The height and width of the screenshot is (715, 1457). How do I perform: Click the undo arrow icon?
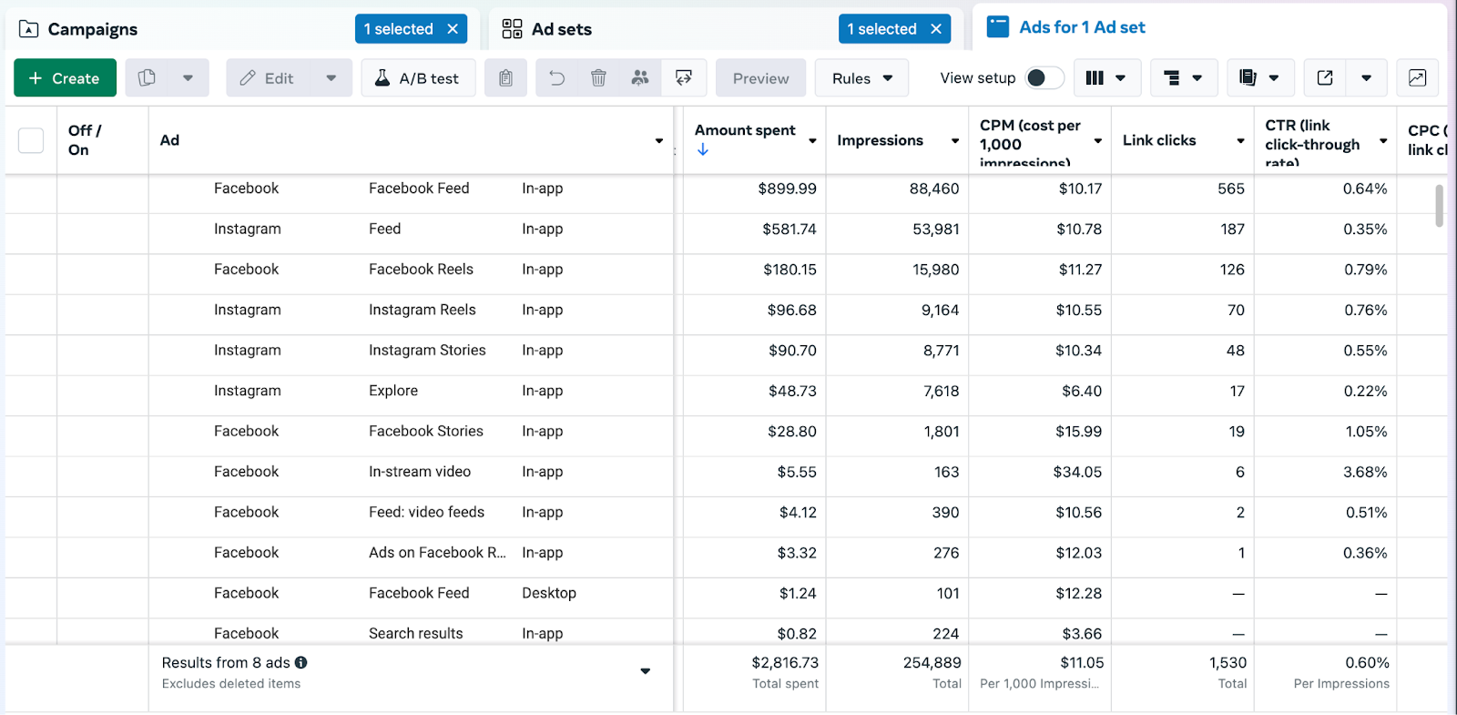[x=556, y=78]
